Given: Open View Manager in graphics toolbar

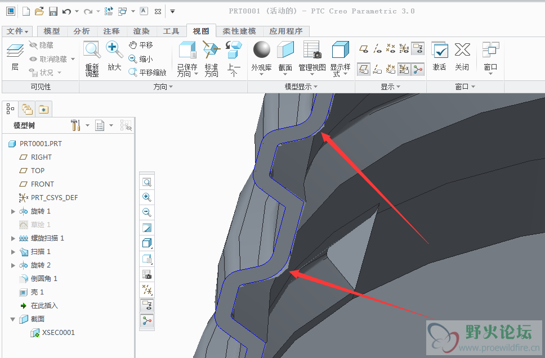Looking at the screenshot, I should tap(147, 274).
